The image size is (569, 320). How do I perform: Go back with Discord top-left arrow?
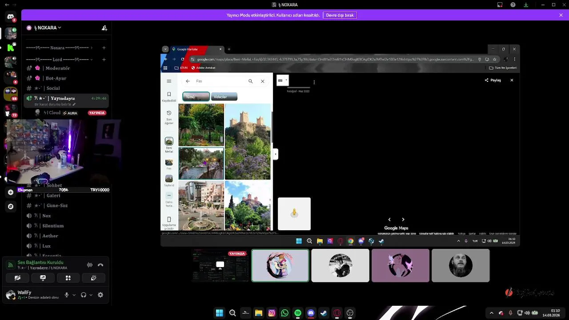[7, 5]
